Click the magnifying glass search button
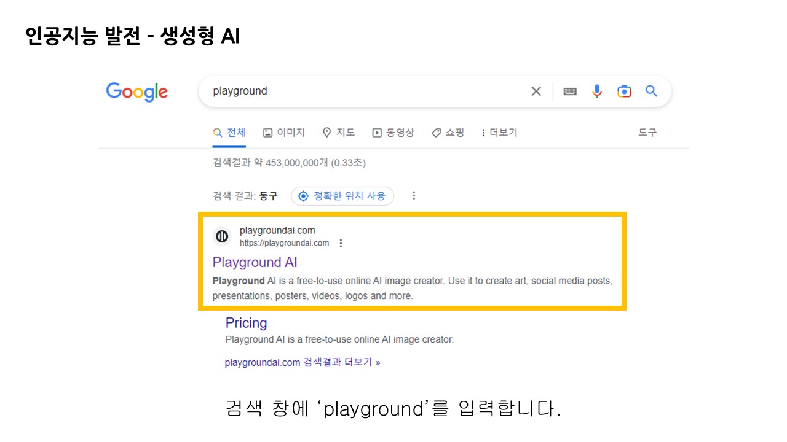The image size is (787, 442). (x=651, y=91)
